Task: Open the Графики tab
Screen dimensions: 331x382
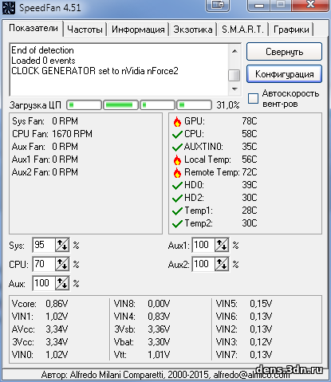Action: [291, 30]
